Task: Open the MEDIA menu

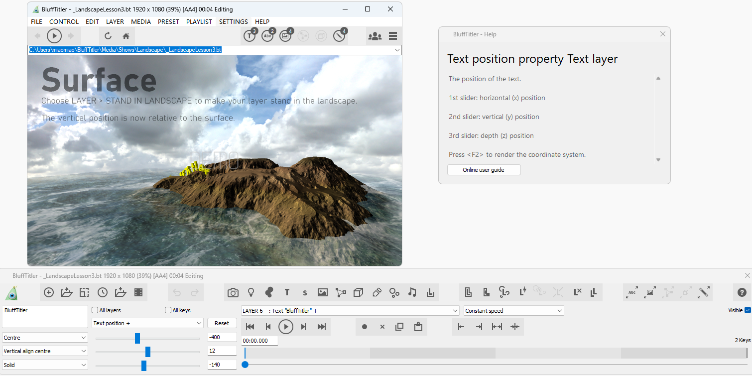Action: click(141, 22)
